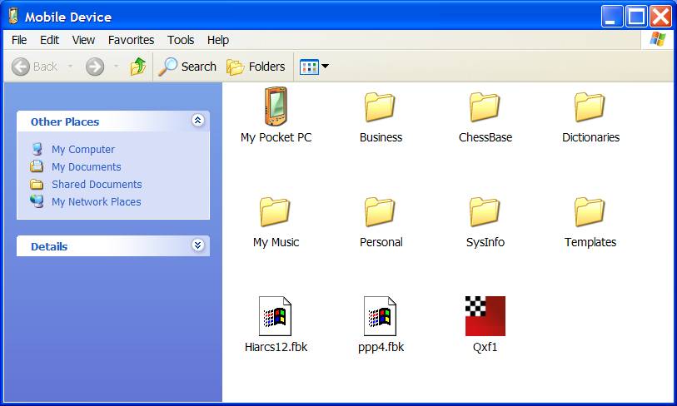The image size is (677, 406).
Task: Open the Dictionaries folder
Action: (590, 107)
